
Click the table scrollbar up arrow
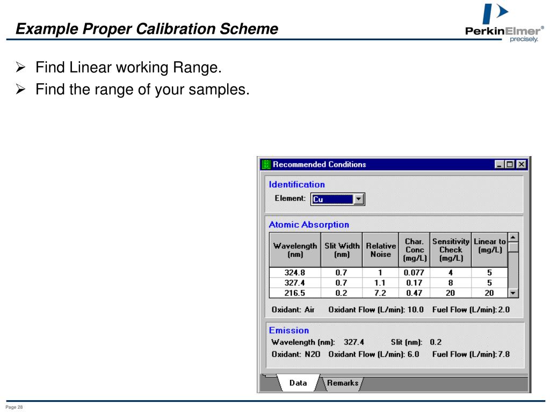click(x=513, y=238)
